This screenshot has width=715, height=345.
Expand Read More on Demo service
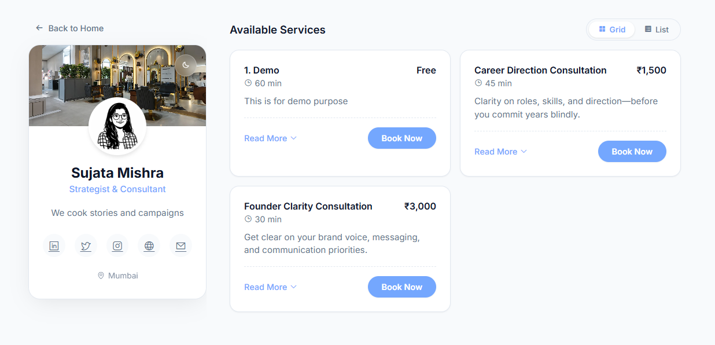270,138
